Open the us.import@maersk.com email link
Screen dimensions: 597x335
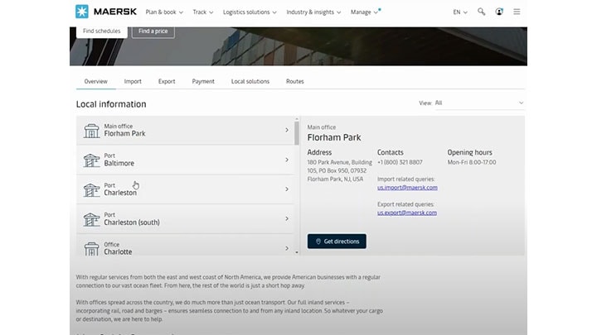pos(407,188)
